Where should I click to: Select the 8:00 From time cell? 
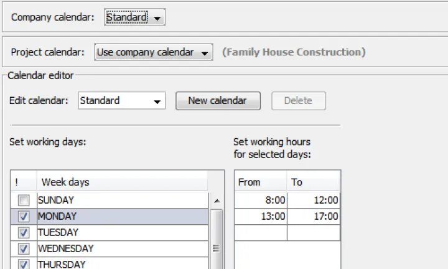261,201
